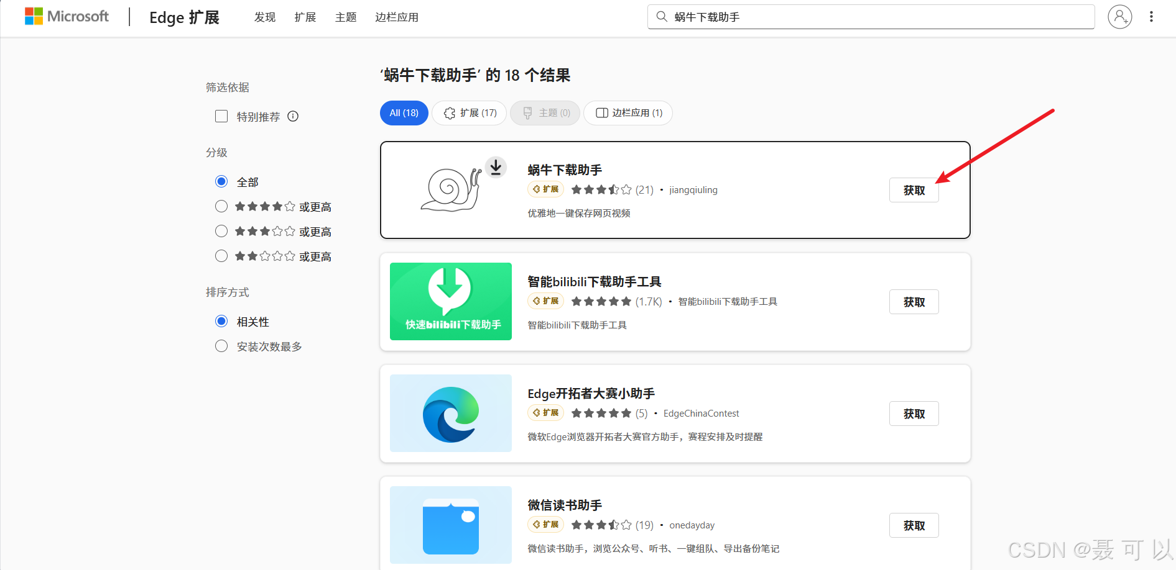Click publisher name onedayday
The width and height of the screenshot is (1176, 570).
coord(692,525)
